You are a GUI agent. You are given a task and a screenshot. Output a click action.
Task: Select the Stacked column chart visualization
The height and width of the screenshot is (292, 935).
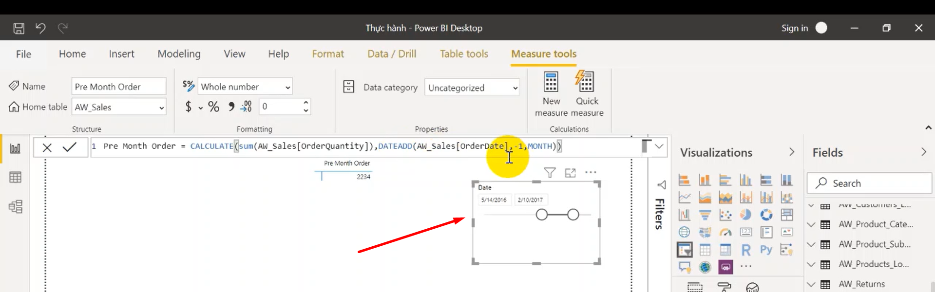pos(705,180)
